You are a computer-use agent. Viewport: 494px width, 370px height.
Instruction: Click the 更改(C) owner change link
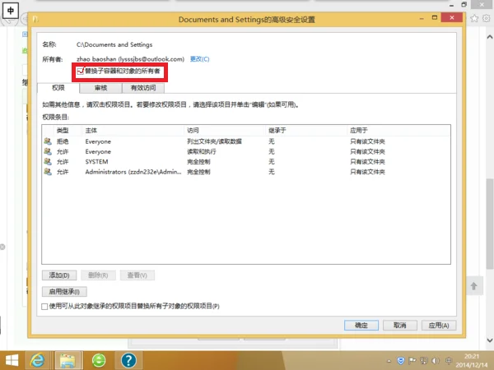pyautogui.click(x=200, y=59)
